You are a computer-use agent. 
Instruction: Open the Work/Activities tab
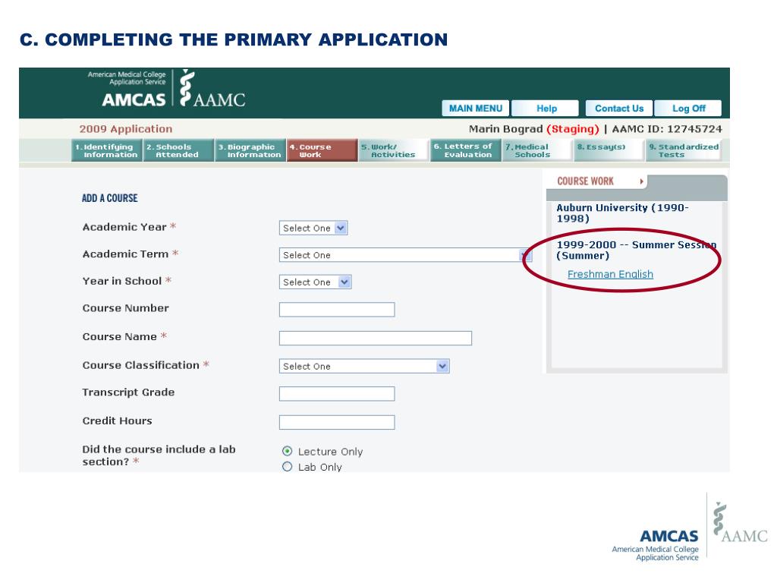click(394, 150)
